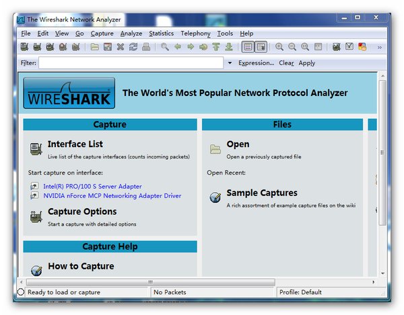404x315 pixels.
Task: Click 'No Packets' in the status bar
Action: [x=170, y=292]
